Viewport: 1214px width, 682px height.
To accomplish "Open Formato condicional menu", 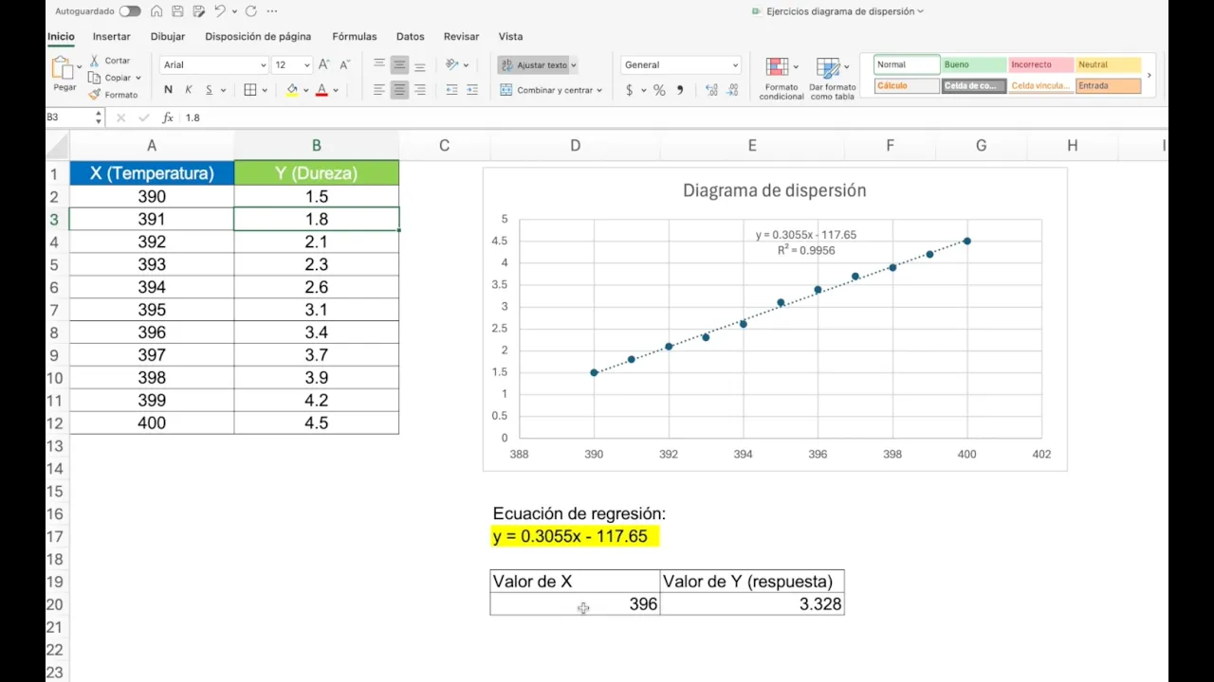I will click(x=782, y=79).
